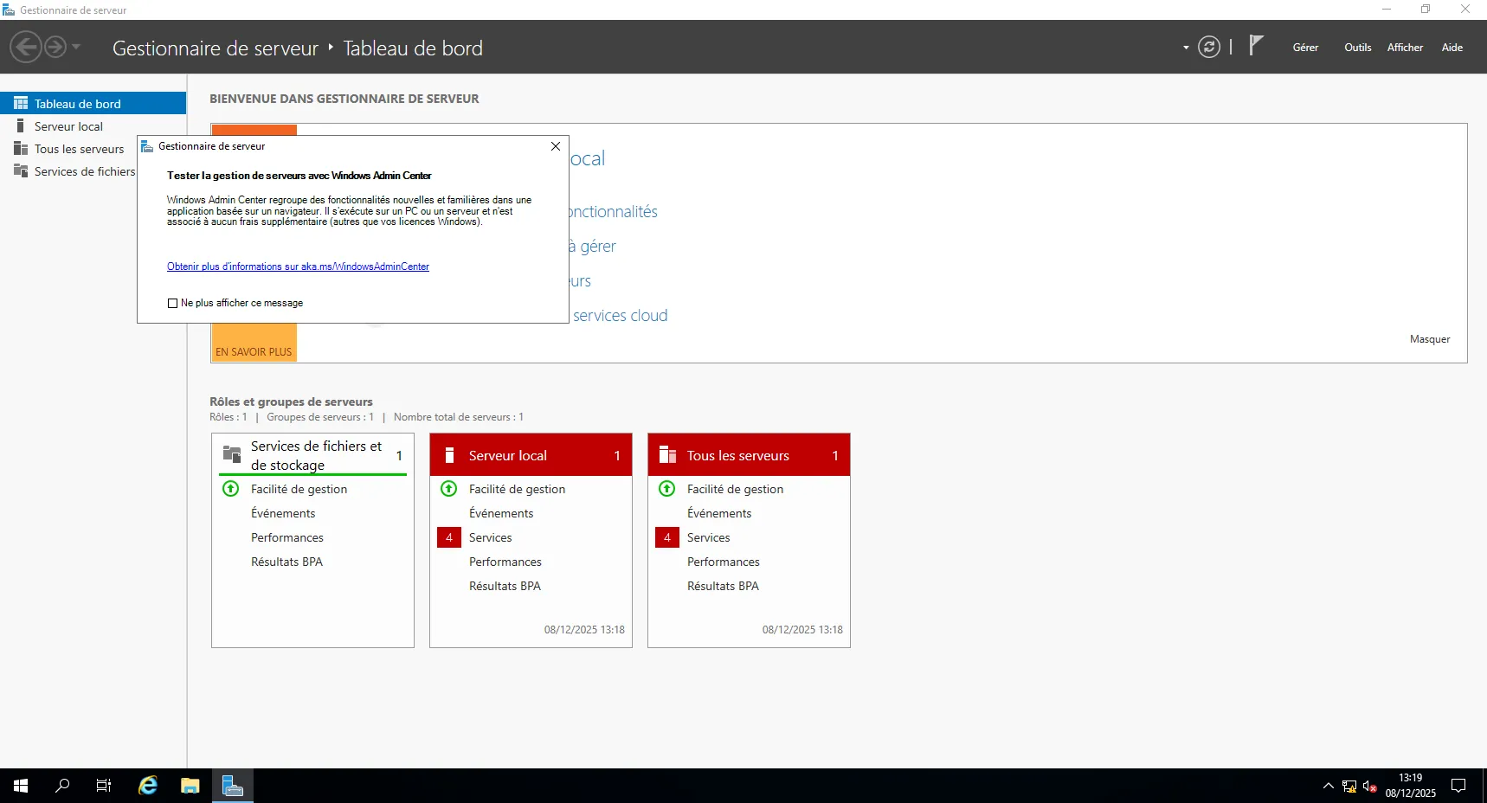Image resolution: width=1487 pixels, height=803 pixels.
Task: Launch Internet Explorer from taskbar
Action: point(148,786)
